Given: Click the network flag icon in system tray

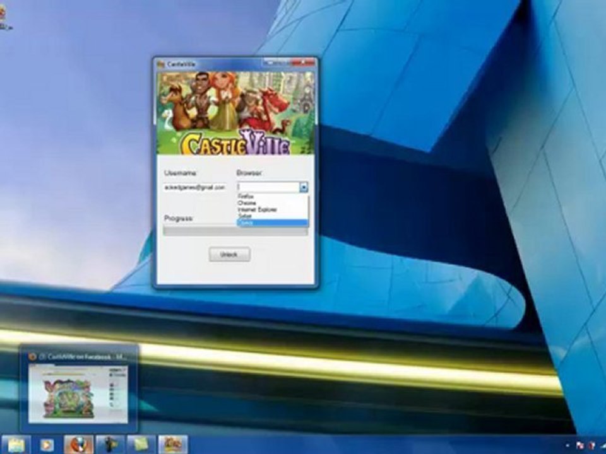Looking at the screenshot, I should coord(579,446).
